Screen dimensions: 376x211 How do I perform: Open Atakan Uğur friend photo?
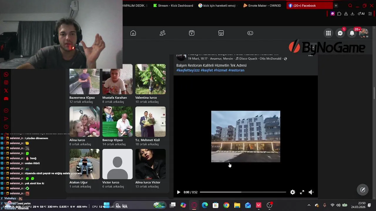pyautogui.click(x=85, y=164)
